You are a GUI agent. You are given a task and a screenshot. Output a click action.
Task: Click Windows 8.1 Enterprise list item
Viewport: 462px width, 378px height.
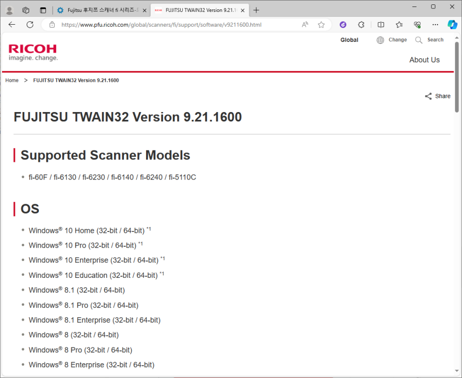click(95, 320)
